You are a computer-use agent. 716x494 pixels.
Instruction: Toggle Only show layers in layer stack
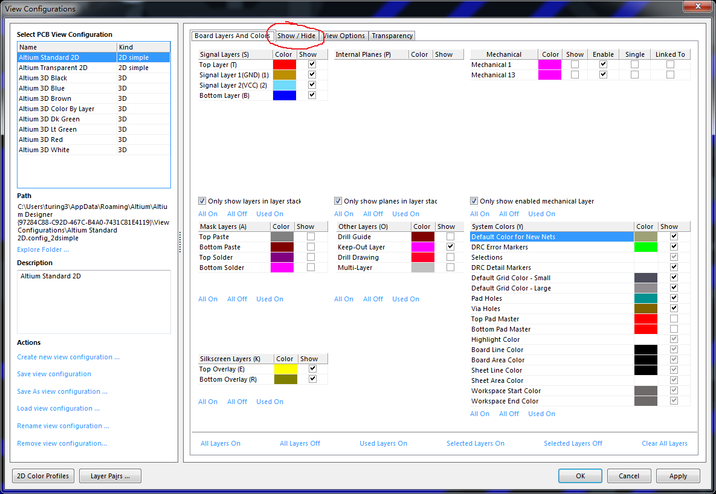pos(202,201)
